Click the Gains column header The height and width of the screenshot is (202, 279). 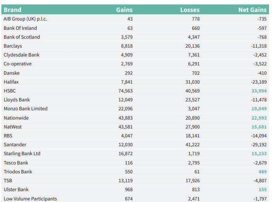(x=124, y=10)
